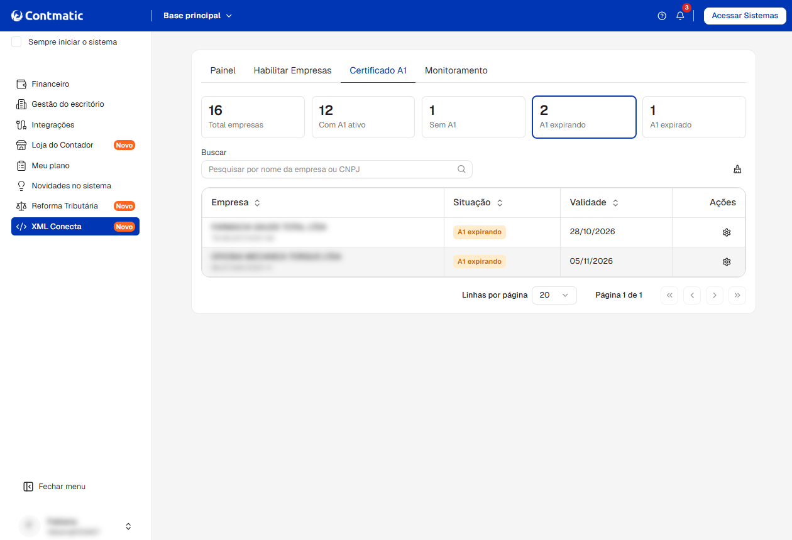Screen dimensions: 792x540
Task: Expand user profile menu chevron
Action: 128,526
